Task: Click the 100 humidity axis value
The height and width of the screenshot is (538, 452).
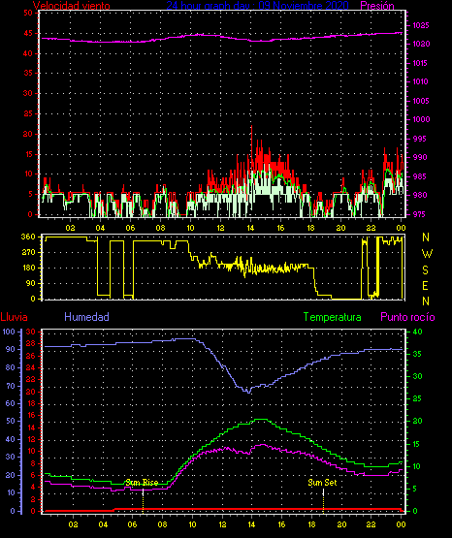Action: 9,332
